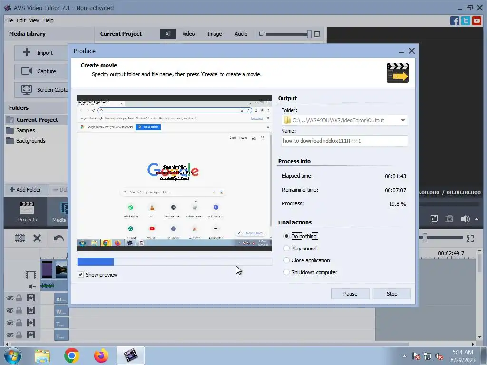Click the first video clip thumbnail
487x365 pixels.
click(x=47, y=269)
